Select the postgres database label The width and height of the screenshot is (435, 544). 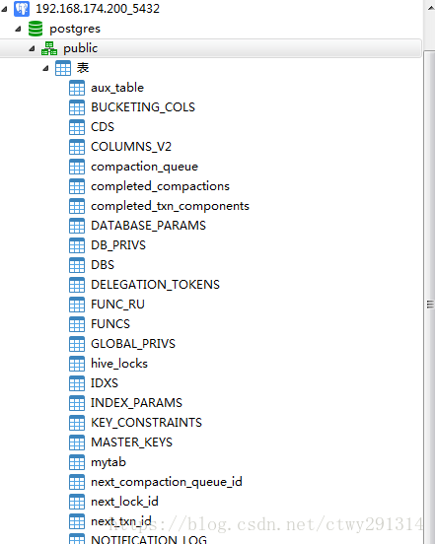pos(75,29)
